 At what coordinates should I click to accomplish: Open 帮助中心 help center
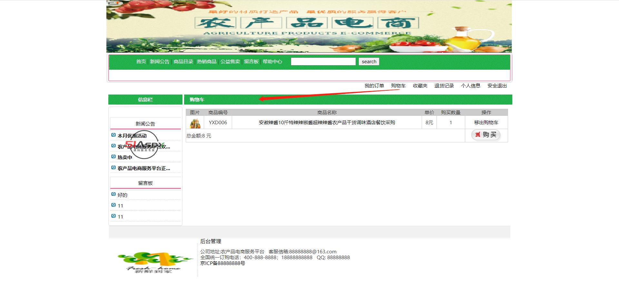coord(272,62)
